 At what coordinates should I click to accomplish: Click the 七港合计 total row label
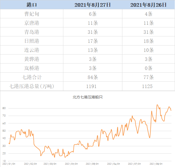[x=32, y=77]
